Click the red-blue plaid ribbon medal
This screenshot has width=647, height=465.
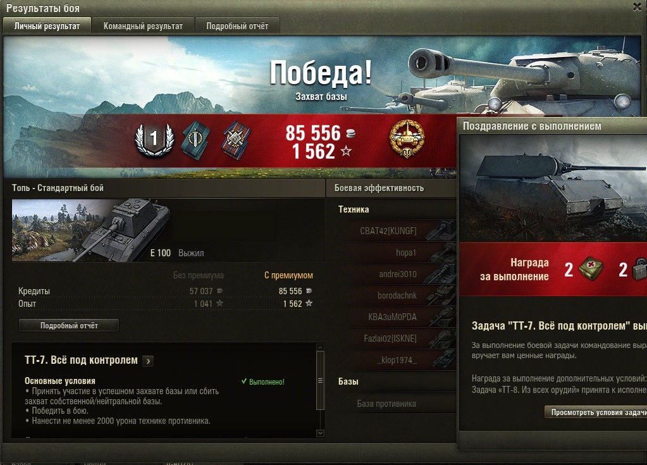pos(236,140)
